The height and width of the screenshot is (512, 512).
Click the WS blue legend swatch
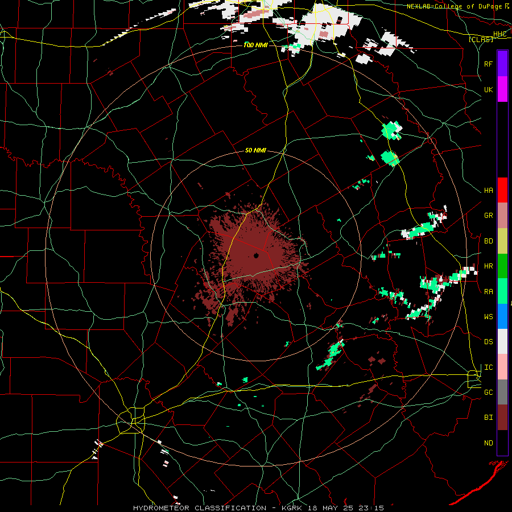coord(502,316)
